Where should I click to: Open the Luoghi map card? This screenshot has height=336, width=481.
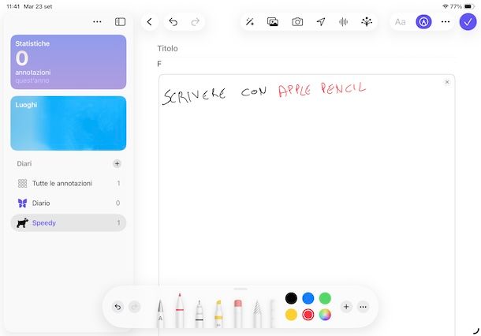(69, 123)
